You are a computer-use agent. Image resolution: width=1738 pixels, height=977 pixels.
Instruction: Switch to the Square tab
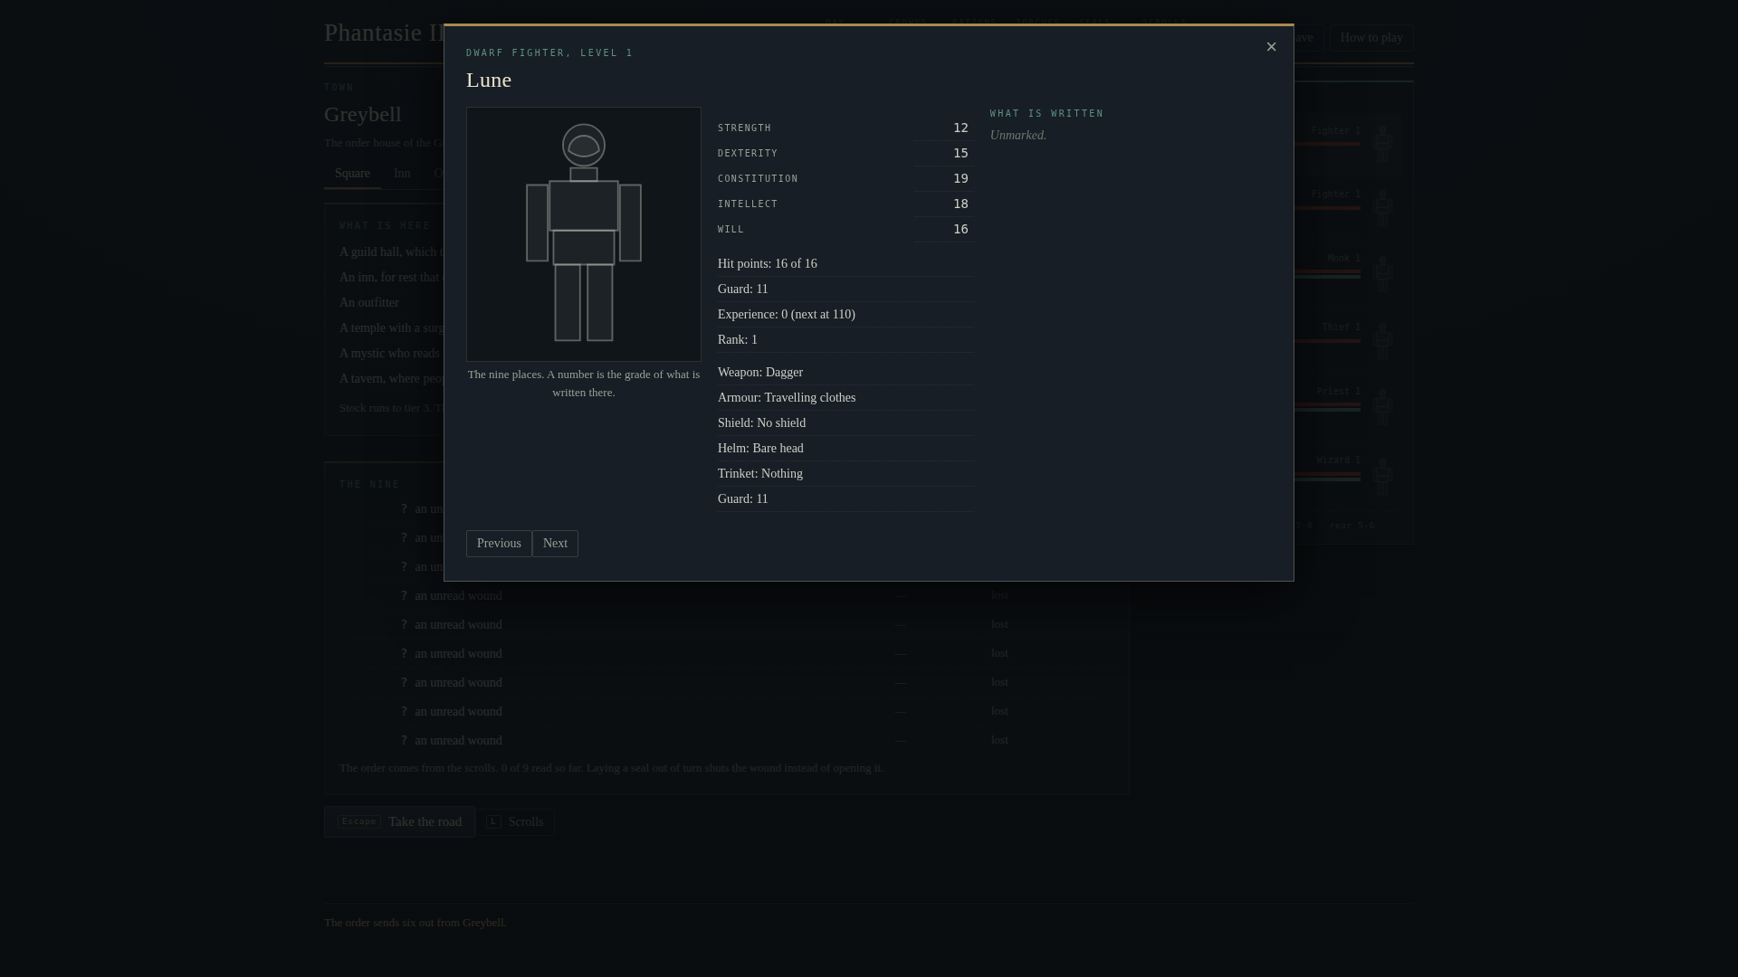coord(352,174)
